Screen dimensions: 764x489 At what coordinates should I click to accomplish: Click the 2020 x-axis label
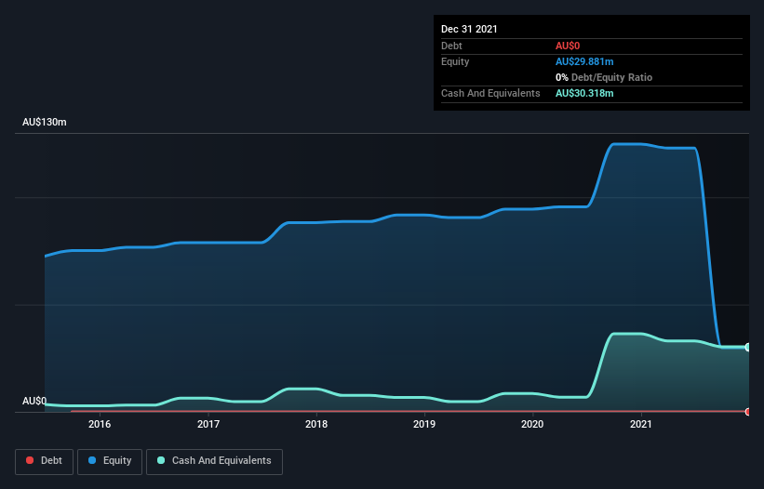pos(532,424)
